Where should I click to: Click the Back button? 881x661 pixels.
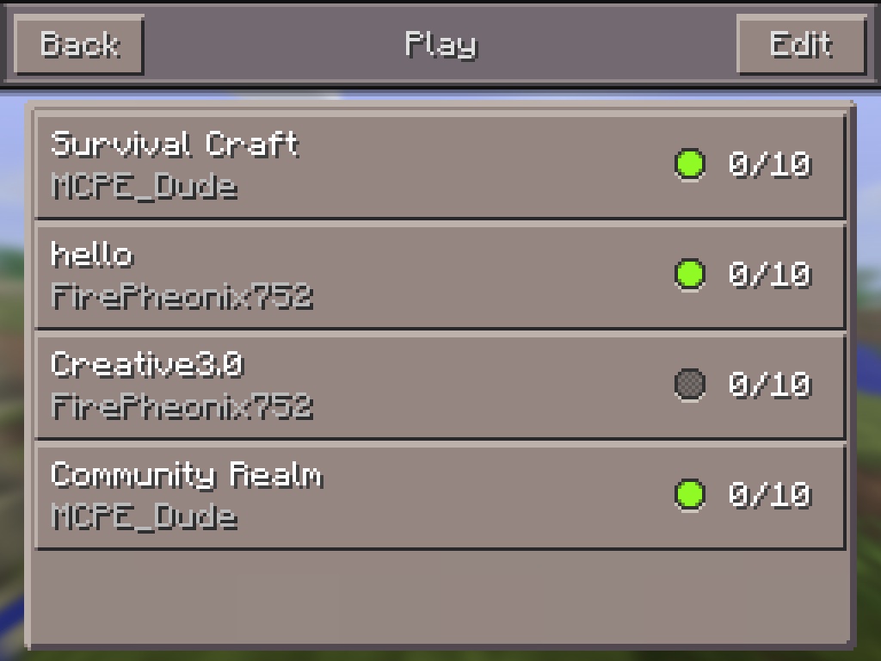tap(78, 45)
